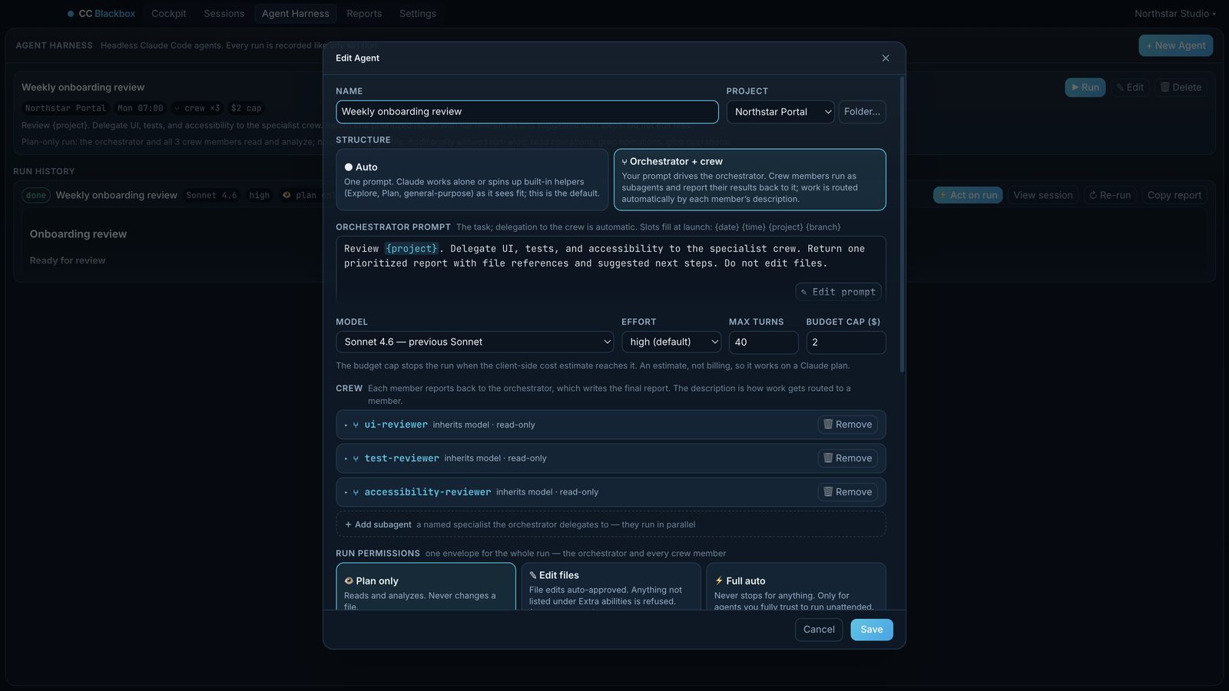Click the Delete trash button on the agent card
The height and width of the screenshot is (691, 1229).
tap(1181, 88)
